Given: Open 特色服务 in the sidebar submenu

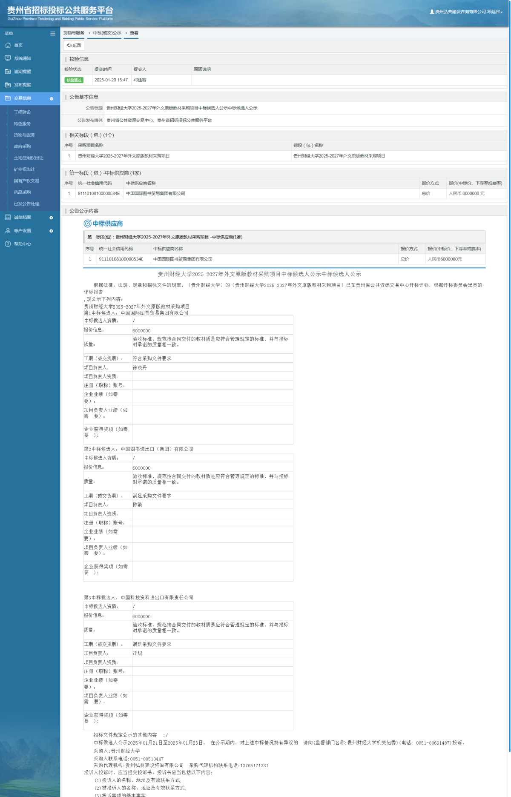Looking at the screenshot, I should click(22, 124).
